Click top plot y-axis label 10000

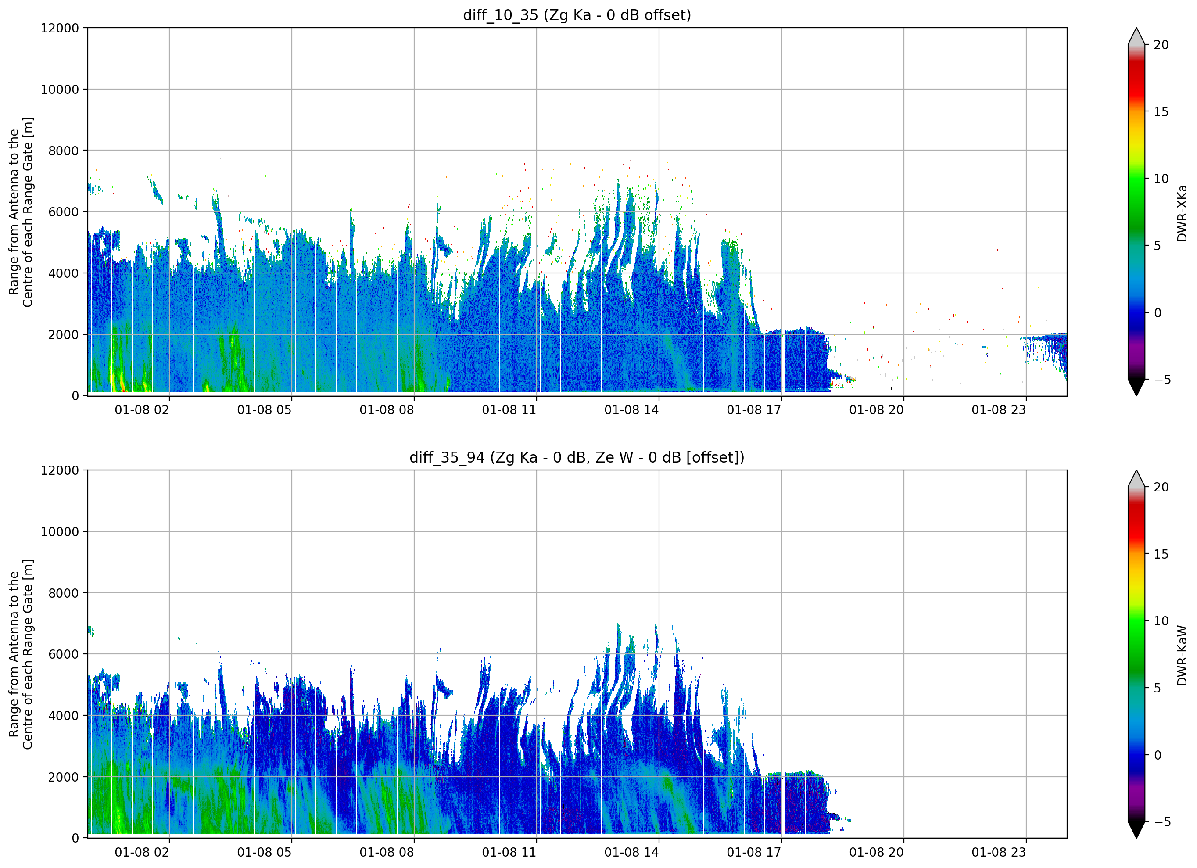coord(60,90)
